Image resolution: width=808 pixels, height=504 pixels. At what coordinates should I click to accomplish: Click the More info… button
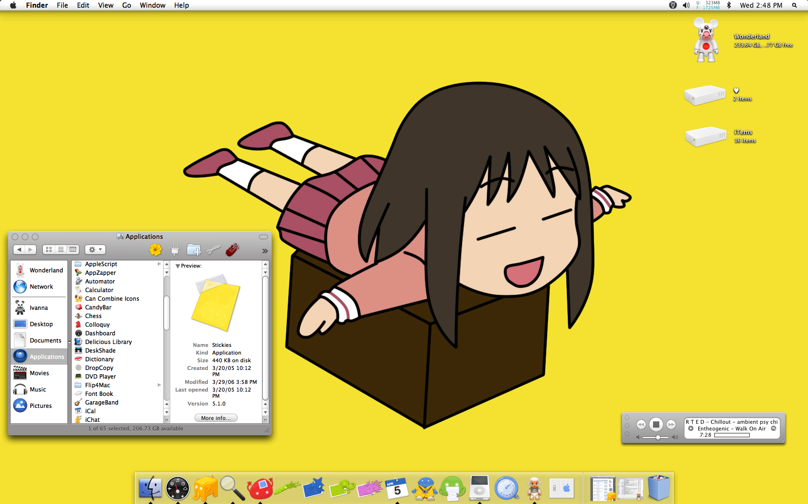[x=216, y=418]
